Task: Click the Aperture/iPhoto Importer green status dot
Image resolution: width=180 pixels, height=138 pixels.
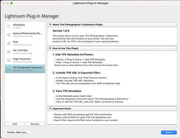Action: click(9, 35)
